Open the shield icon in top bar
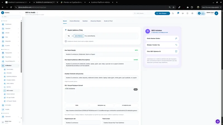223x125 pixels. [187, 13]
